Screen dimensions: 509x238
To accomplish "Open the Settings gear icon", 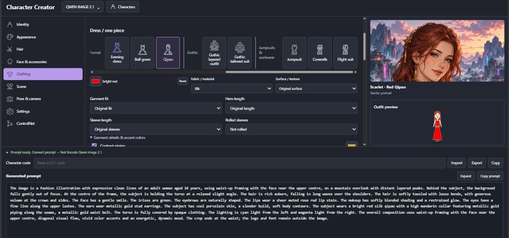I will click(x=10, y=111).
